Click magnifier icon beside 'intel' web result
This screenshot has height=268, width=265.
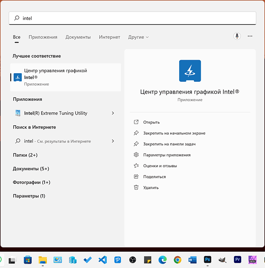18,141
